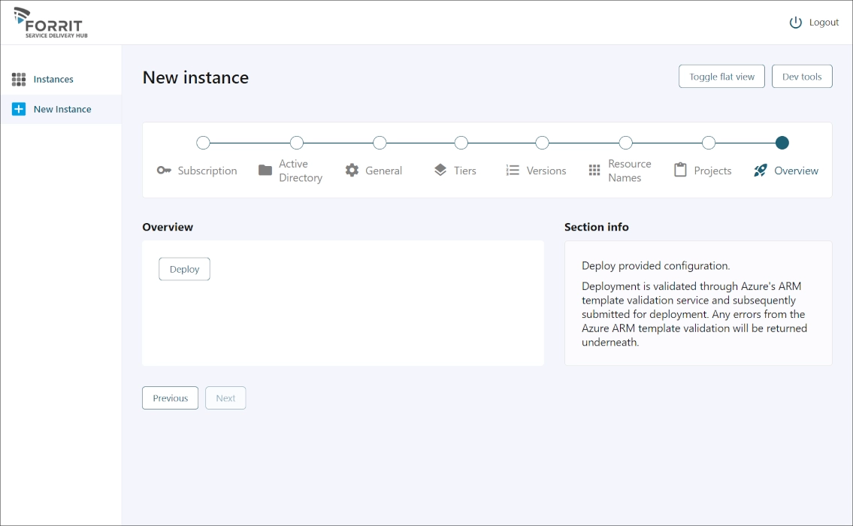Jump to the Subscription step circle

[x=203, y=143]
